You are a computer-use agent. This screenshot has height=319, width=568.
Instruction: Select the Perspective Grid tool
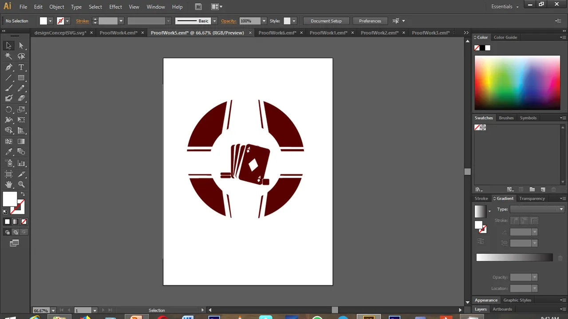point(21,131)
